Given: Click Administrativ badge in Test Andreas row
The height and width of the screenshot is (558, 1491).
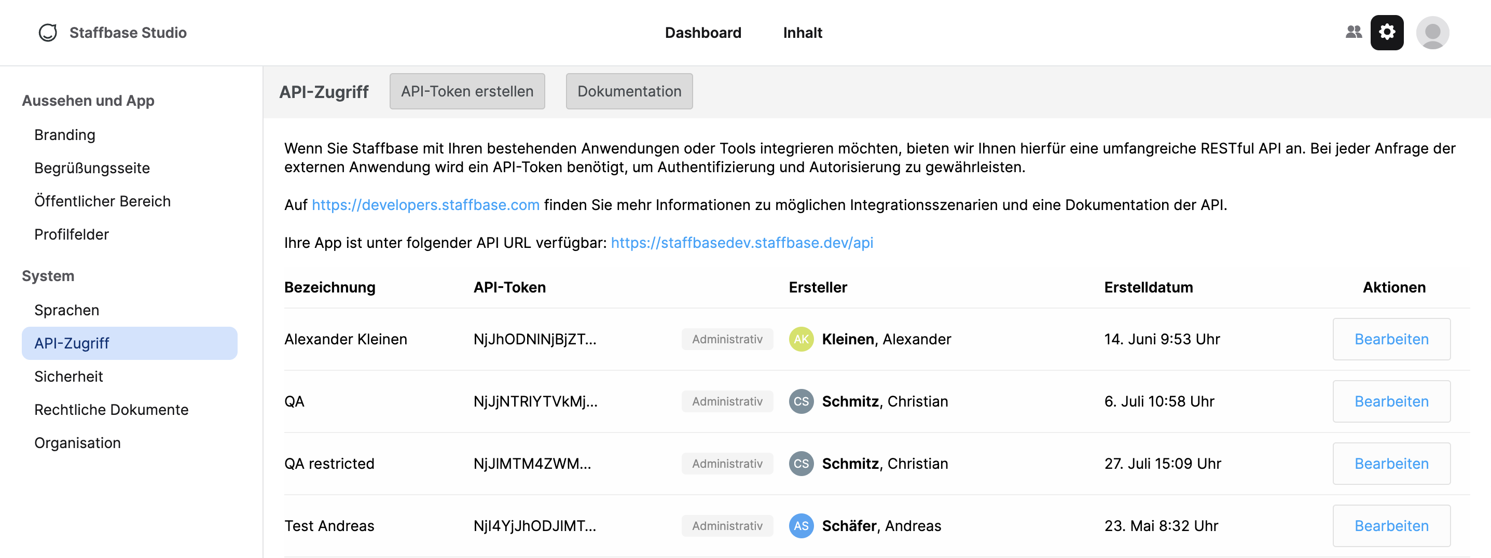Looking at the screenshot, I should pyautogui.click(x=727, y=526).
